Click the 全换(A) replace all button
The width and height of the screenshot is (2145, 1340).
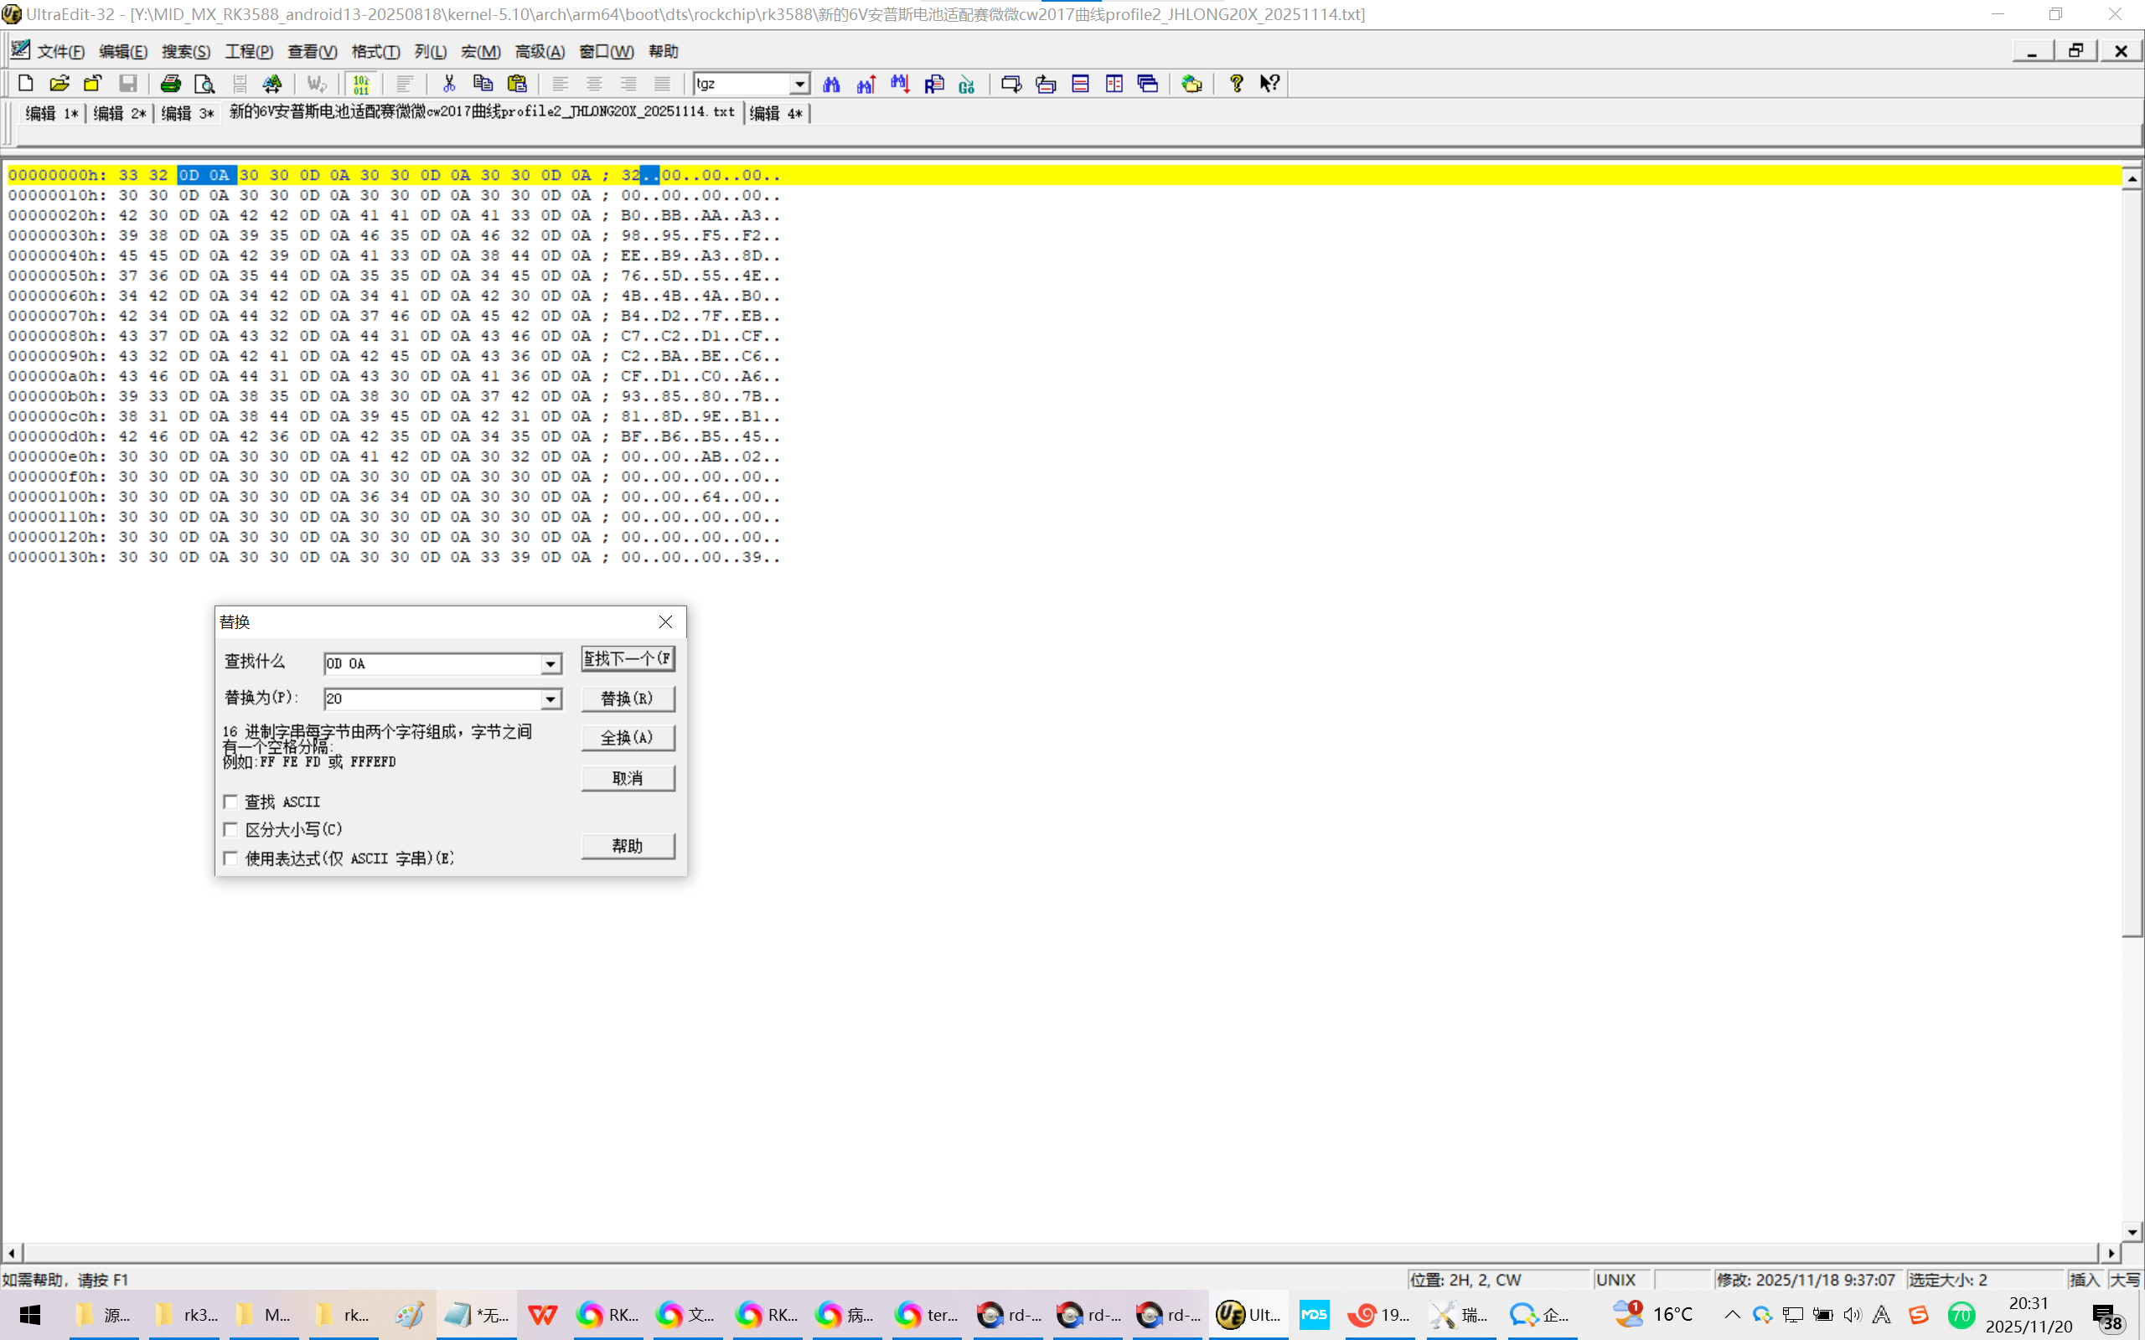click(628, 737)
